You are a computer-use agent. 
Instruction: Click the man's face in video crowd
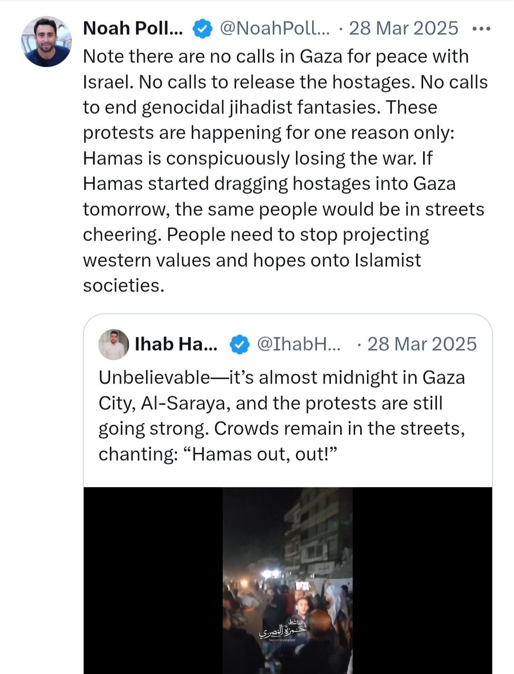point(302,606)
